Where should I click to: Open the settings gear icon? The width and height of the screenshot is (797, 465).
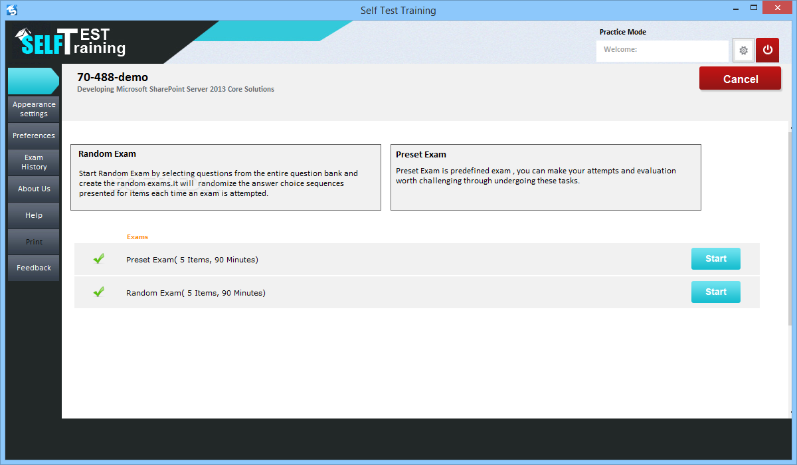743,50
